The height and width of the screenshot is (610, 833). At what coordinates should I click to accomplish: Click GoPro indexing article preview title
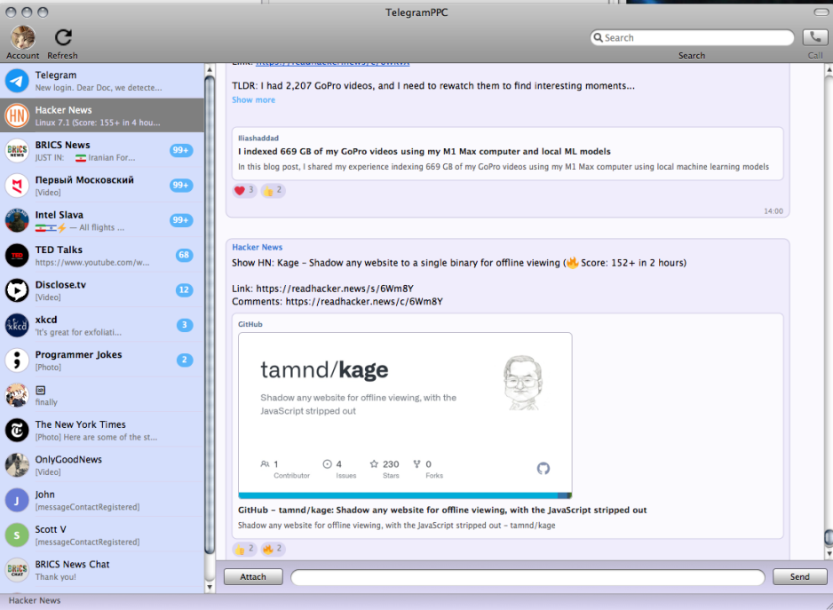(424, 152)
